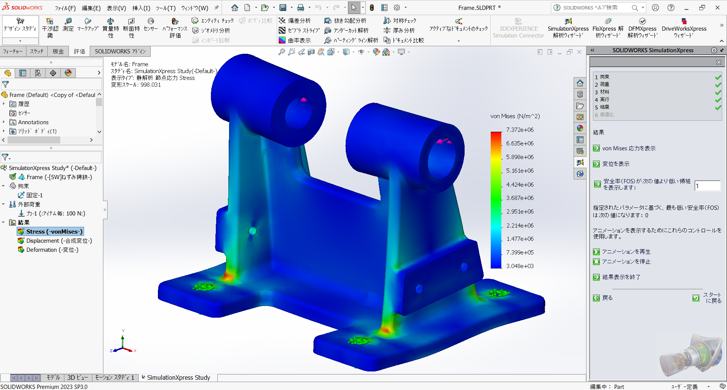Switch to the フィーチャー ribbon tab

click(13, 51)
